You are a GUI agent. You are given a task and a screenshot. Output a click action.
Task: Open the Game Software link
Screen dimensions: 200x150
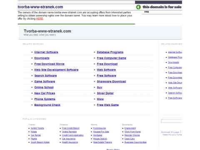coord(45,81)
